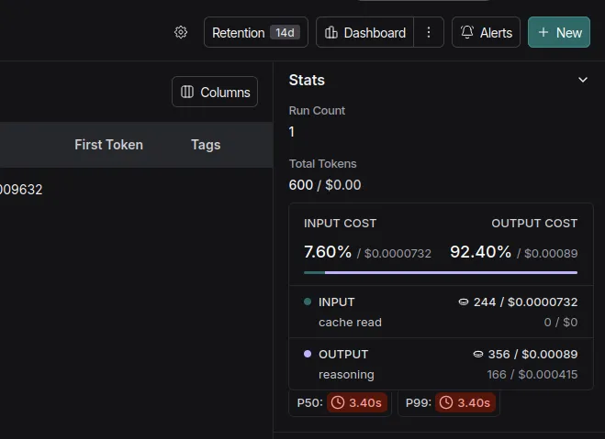This screenshot has height=439, width=605.
Task: Click the token coin icon in INPUT row
Action: click(x=464, y=302)
